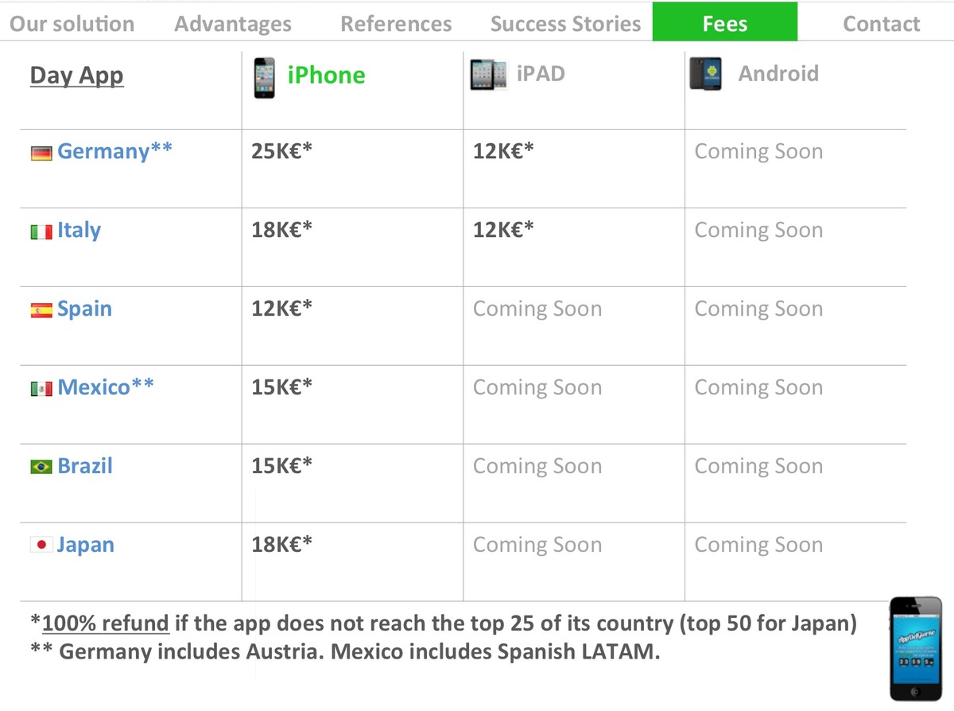Image resolution: width=954 pixels, height=711 pixels.
Task: Click Mexico iPhone price 15K€*
Action: (x=282, y=387)
